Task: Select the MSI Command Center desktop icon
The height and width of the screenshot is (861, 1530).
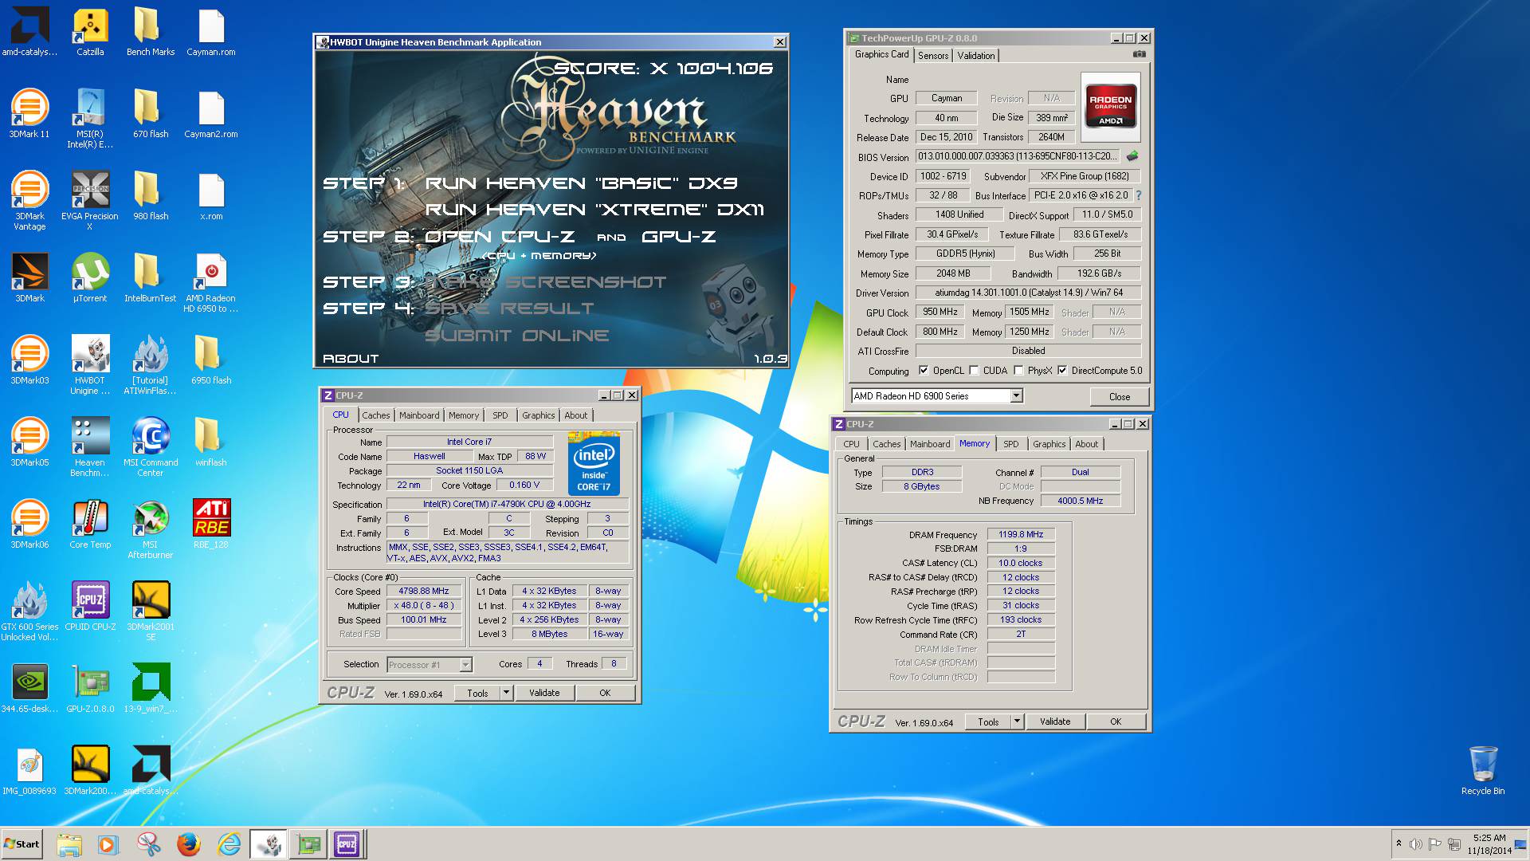Action: 151,446
